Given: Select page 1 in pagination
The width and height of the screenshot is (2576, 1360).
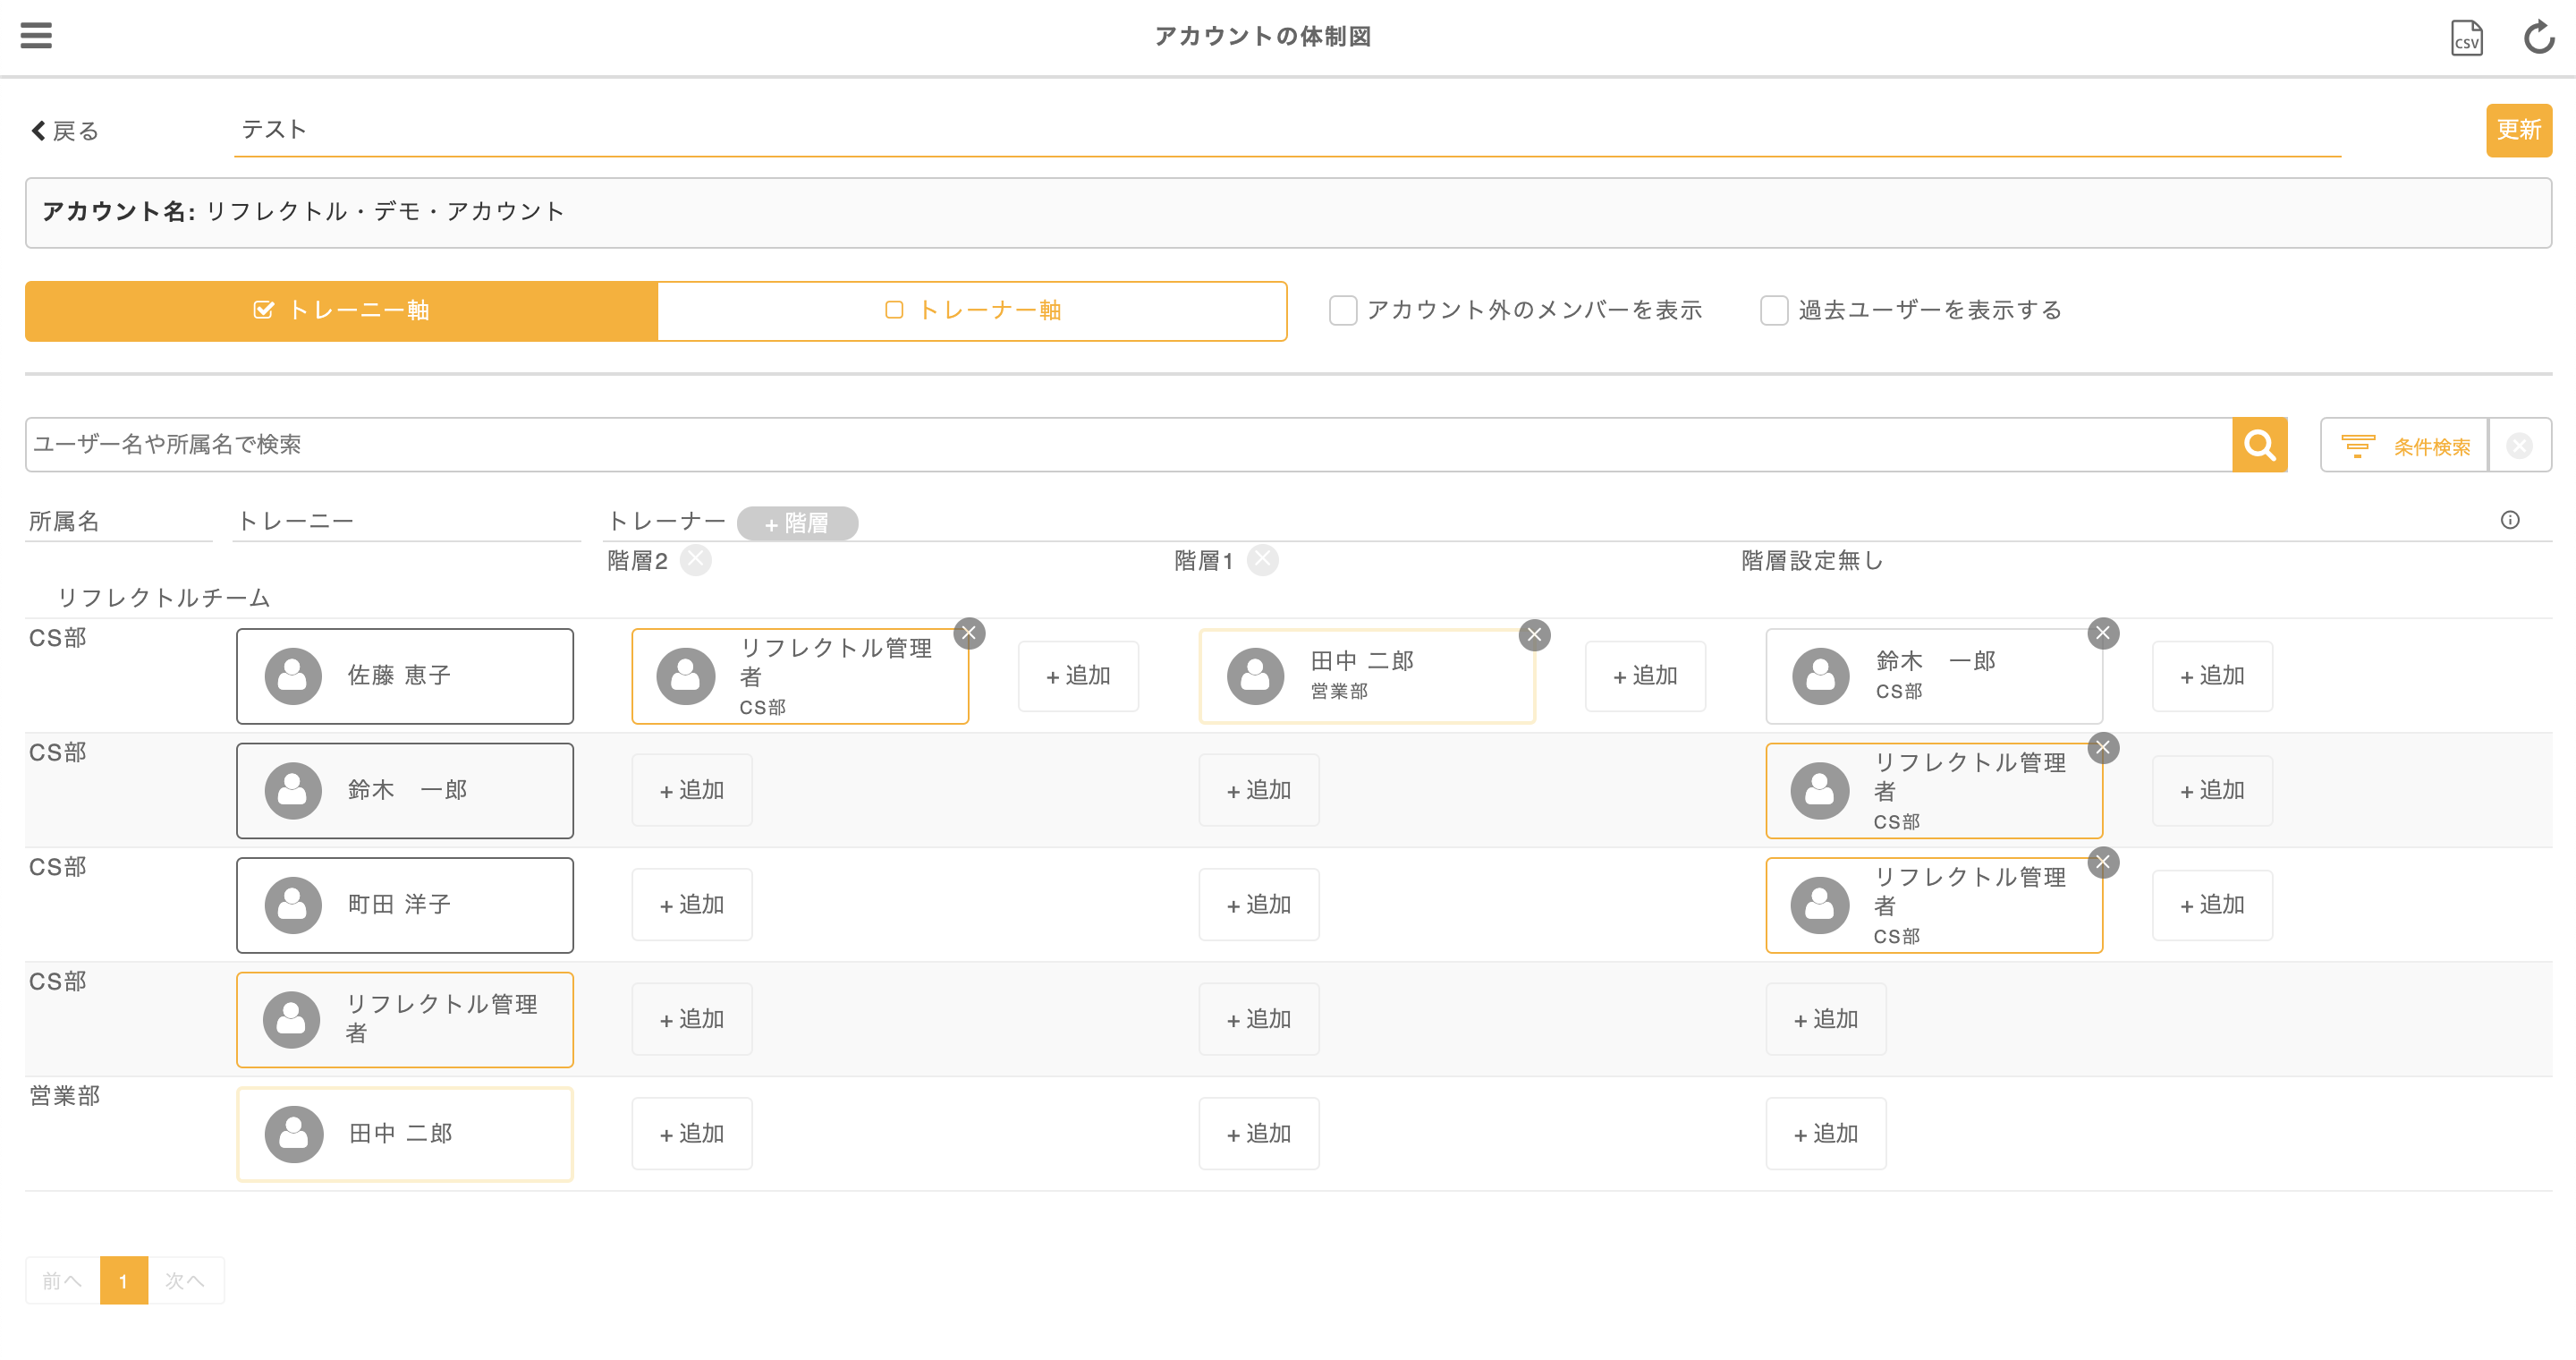Looking at the screenshot, I should coord(124,1281).
